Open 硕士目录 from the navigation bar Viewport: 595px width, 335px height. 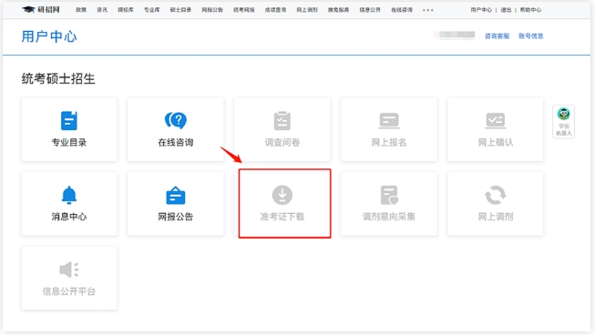[x=180, y=10]
